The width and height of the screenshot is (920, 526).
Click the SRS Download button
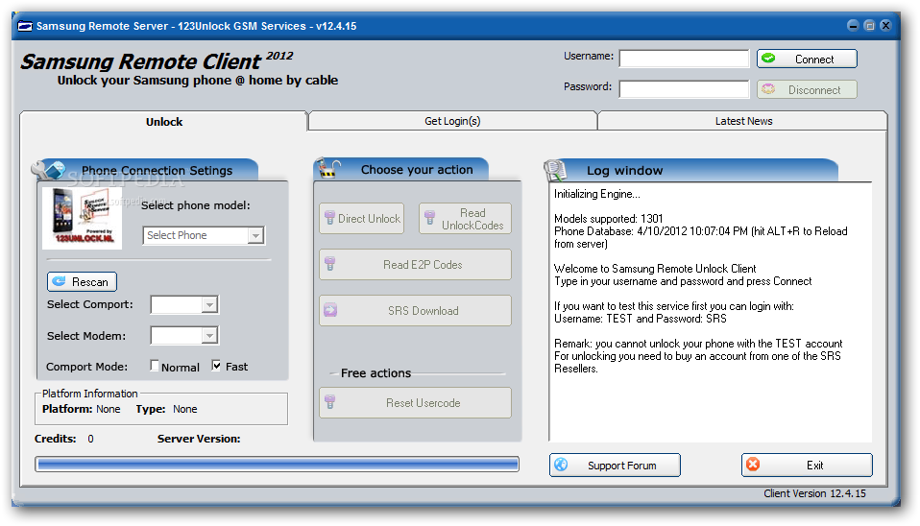415,310
